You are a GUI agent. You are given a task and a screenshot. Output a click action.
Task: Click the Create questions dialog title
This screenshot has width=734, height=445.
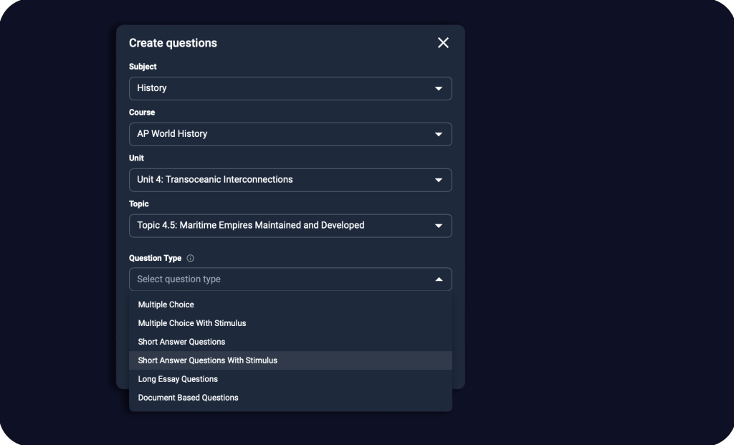[173, 43]
